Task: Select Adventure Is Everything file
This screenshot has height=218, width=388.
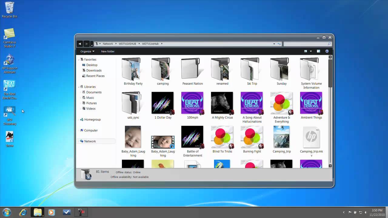Action: [282, 103]
